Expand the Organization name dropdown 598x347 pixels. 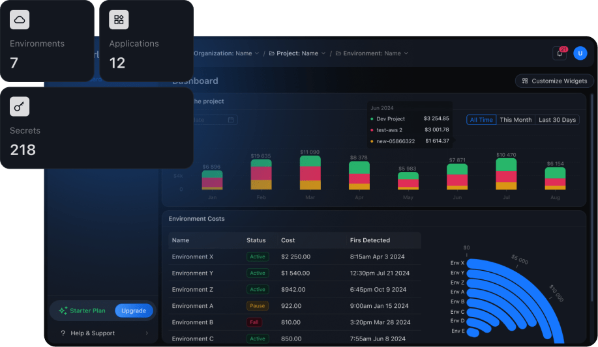[226, 53]
